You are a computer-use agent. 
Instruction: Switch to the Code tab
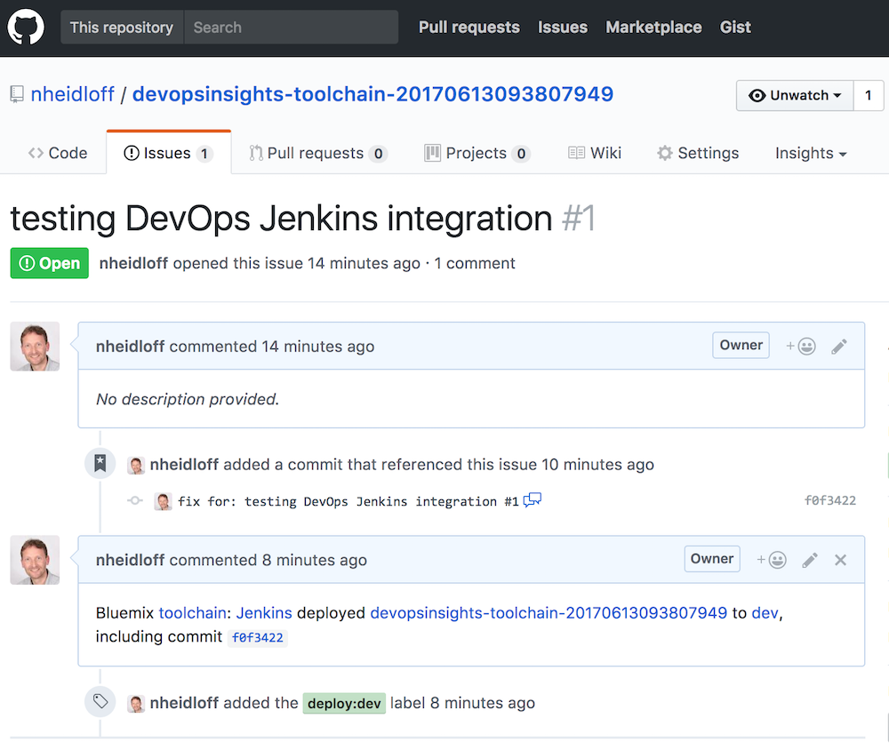coord(58,153)
